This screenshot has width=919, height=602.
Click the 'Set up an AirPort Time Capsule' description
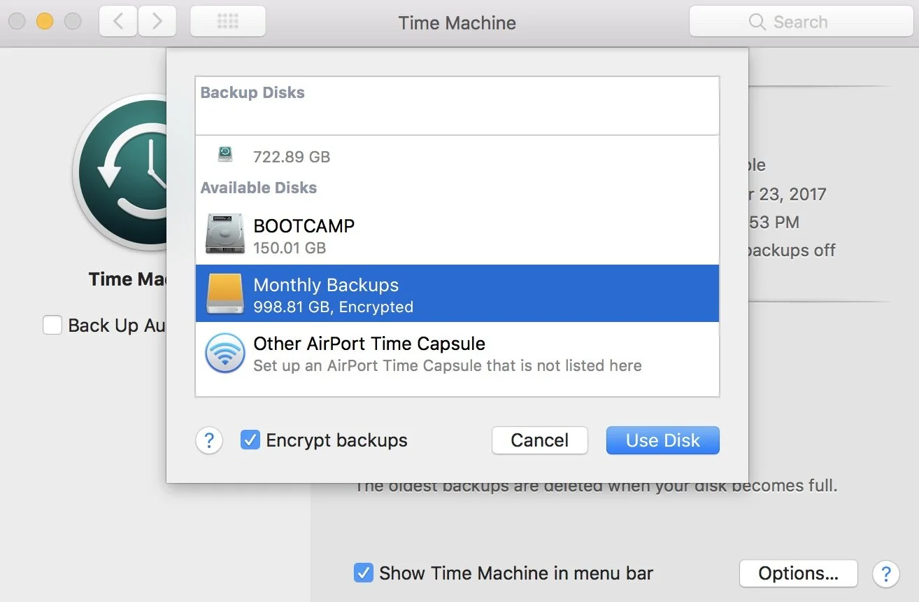pyautogui.click(x=447, y=365)
